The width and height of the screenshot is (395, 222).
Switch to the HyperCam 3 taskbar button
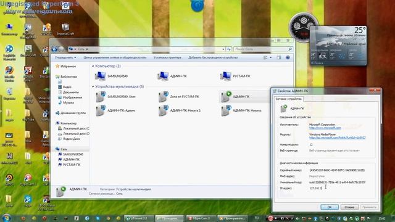coord(201,218)
